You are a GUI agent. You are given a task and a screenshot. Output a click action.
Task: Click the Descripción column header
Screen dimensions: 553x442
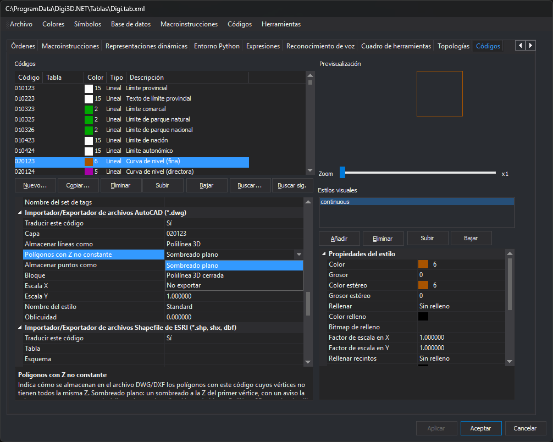pyautogui.click(x=187, y=78)
